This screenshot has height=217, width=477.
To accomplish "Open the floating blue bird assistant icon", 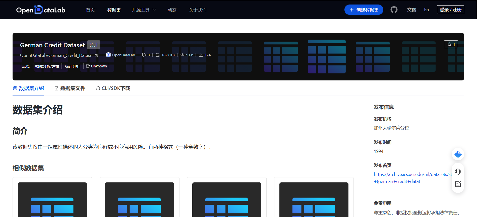I will coord(458,154).
